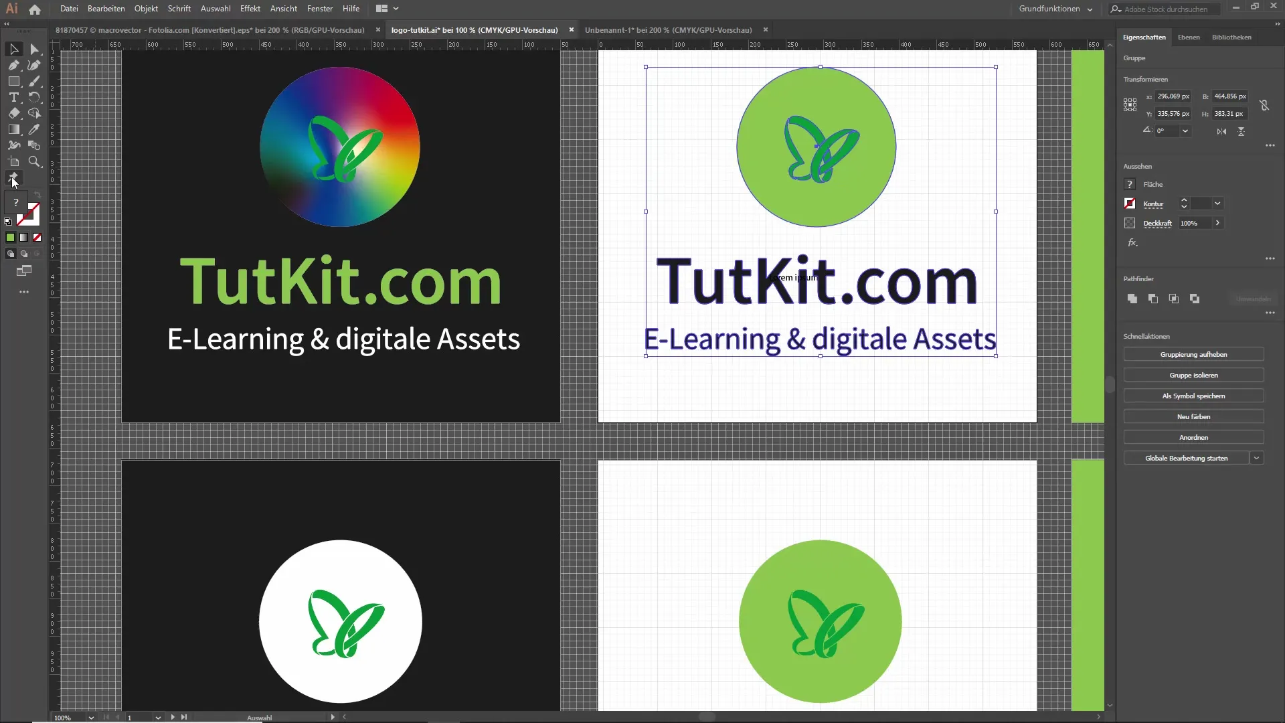Select the Type tool
Screen dimensions: 1285x723
point(13,97)
